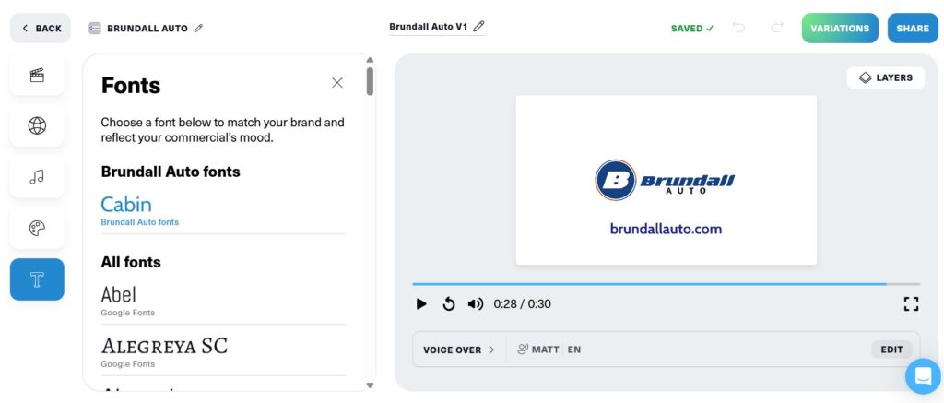The height and width of the screenshot is (403, 944).
Task: Open the color palette panel
Action: [x=37, y=228]
